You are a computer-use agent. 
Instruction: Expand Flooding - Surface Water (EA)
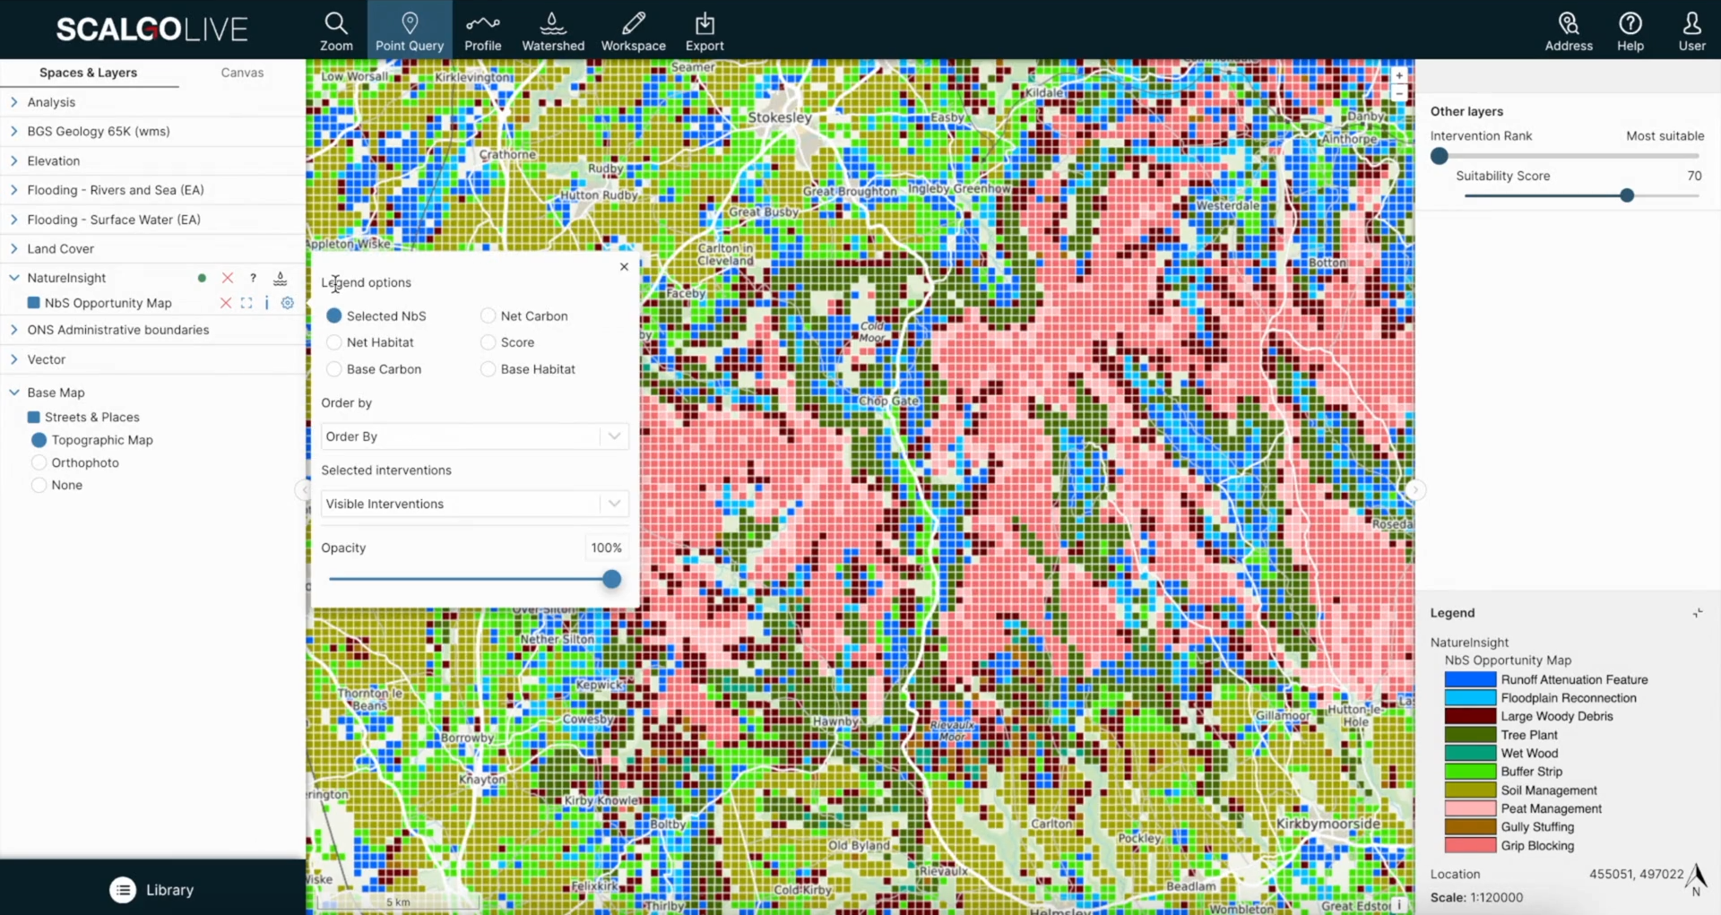click(14, 220)
